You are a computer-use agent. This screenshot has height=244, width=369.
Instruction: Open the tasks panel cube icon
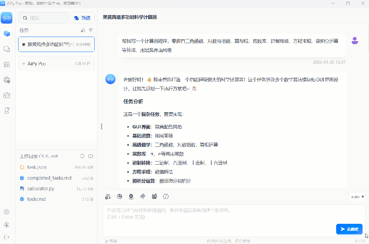click(6, 34)
